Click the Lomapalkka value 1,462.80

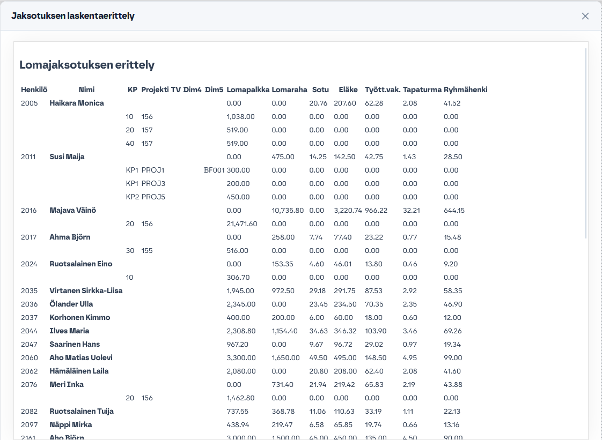point(241,399)
